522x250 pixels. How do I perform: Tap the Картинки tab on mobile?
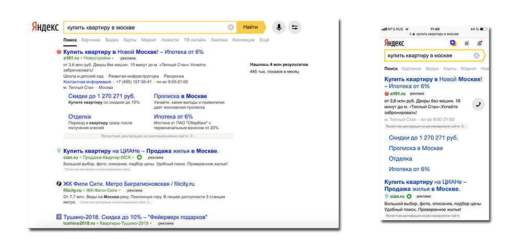(x=411, y=68)
